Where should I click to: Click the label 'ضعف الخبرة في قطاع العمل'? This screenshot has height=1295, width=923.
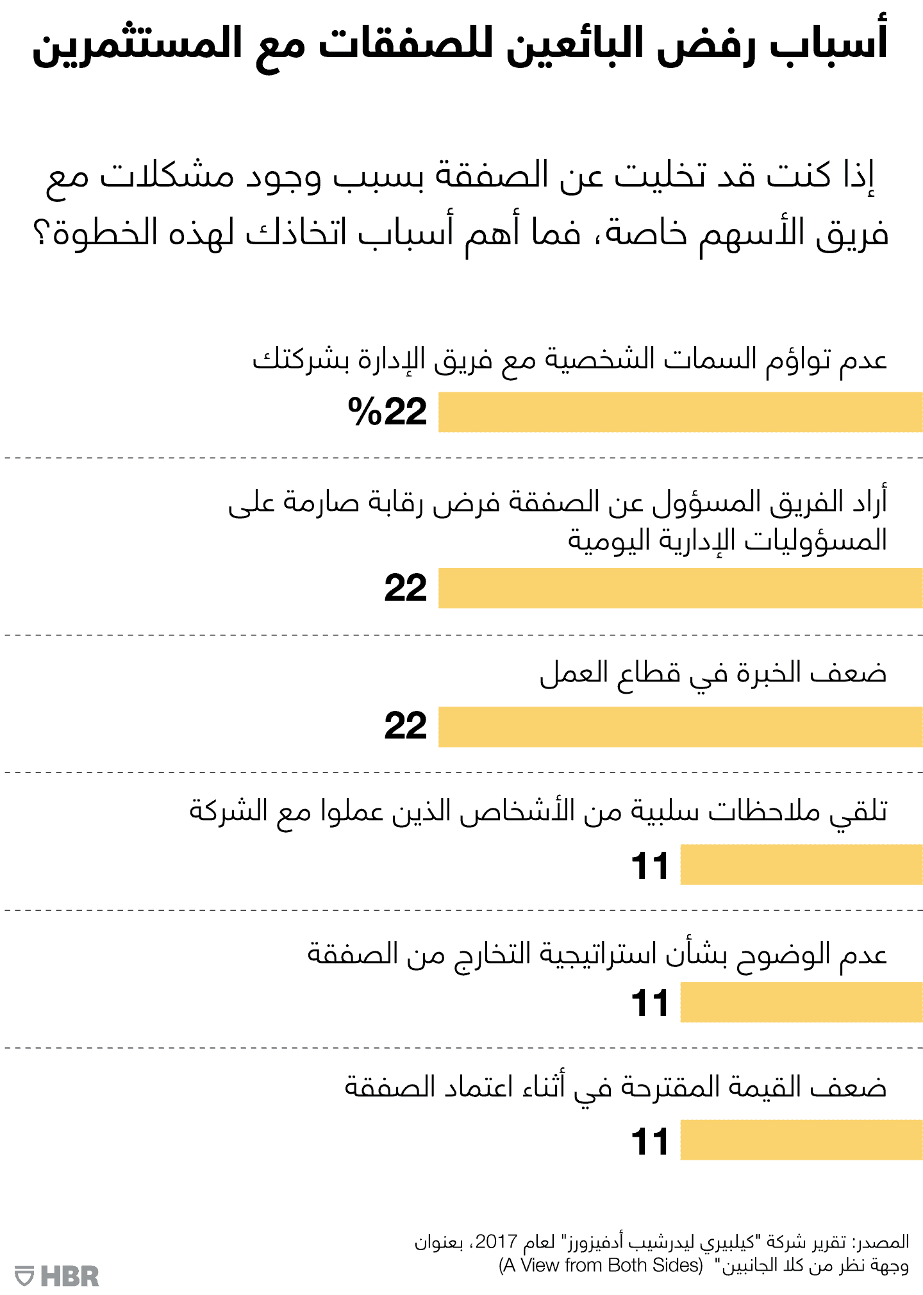[x=713, y=673]
